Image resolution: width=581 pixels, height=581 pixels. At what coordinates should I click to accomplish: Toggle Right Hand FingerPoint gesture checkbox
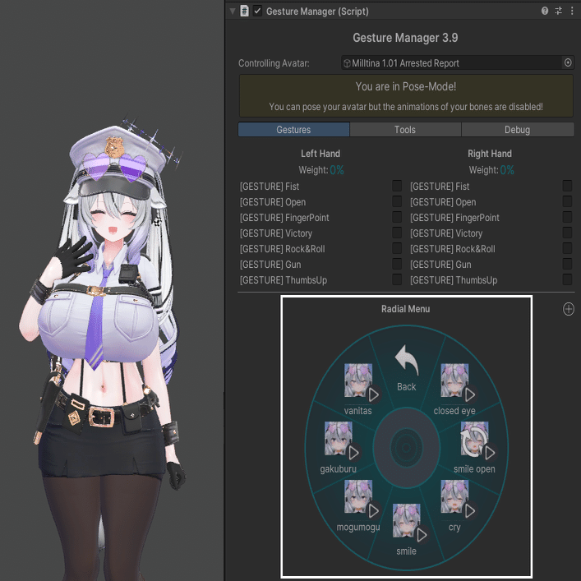[x=567, y=217]
